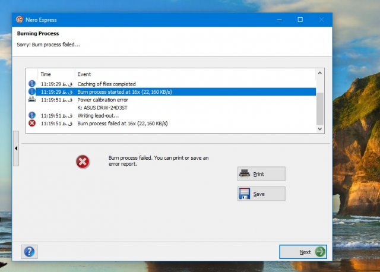
Task: Select the 'Burn process failed at 16x' entry
Action: point(122,124)
